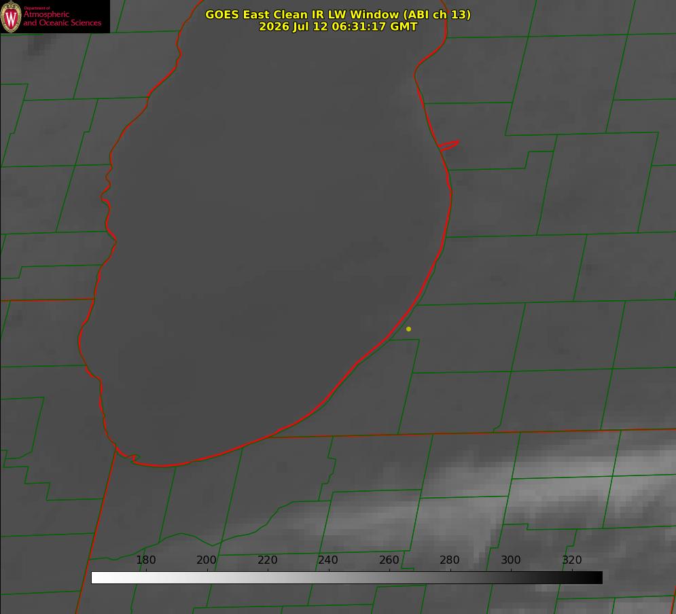Click the grayscale temperature color bar
Image resolution: width=676 pixels, height=614 pixels.
(346, 578)
